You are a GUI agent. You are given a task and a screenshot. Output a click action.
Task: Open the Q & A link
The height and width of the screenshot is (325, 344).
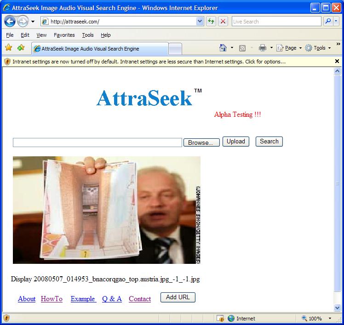coord(112,299)
